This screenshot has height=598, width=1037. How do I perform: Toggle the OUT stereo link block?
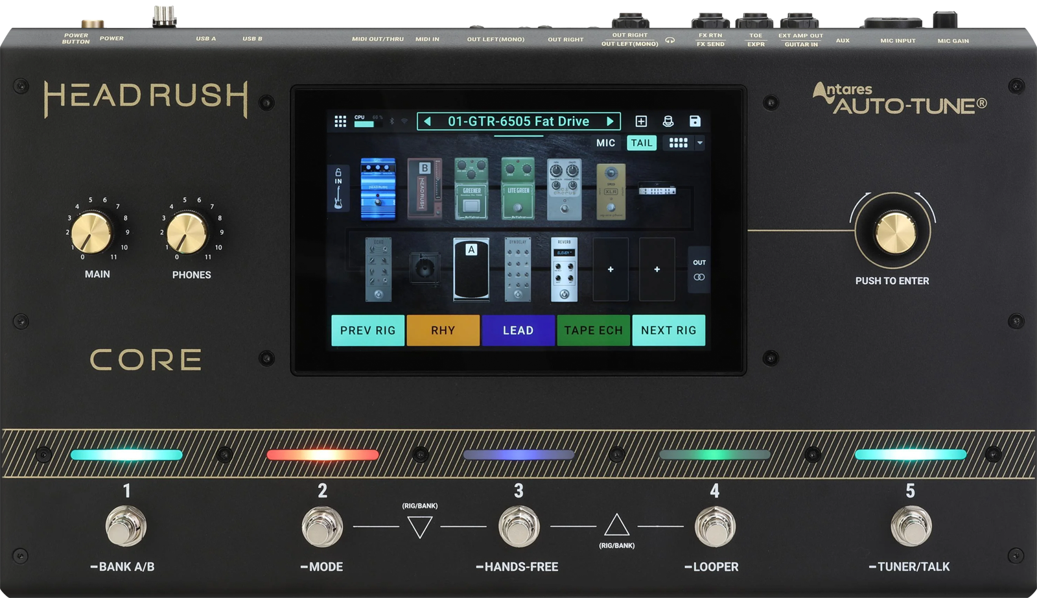tap(699, 270)
